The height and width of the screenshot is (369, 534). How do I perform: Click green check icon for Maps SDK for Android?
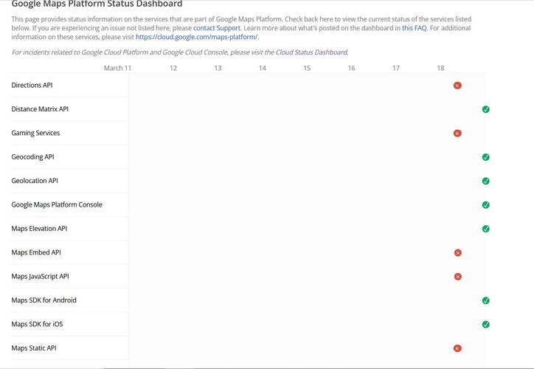pos(485,300)
